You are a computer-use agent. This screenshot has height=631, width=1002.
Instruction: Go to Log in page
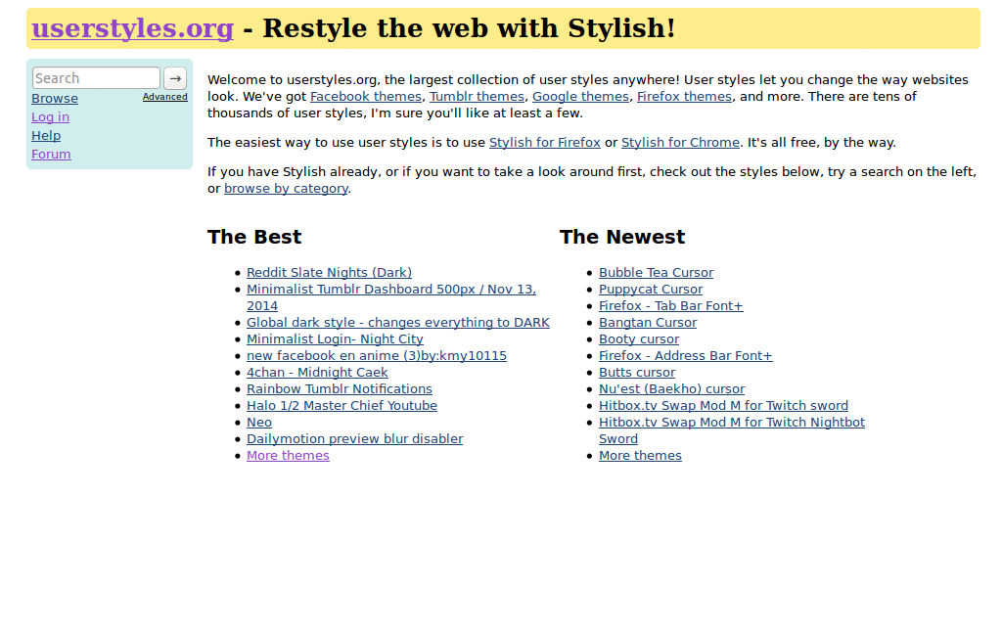pos(51,116)
